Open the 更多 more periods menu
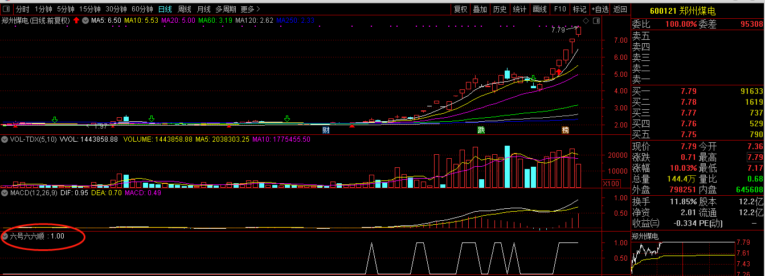 pos(249,9)
